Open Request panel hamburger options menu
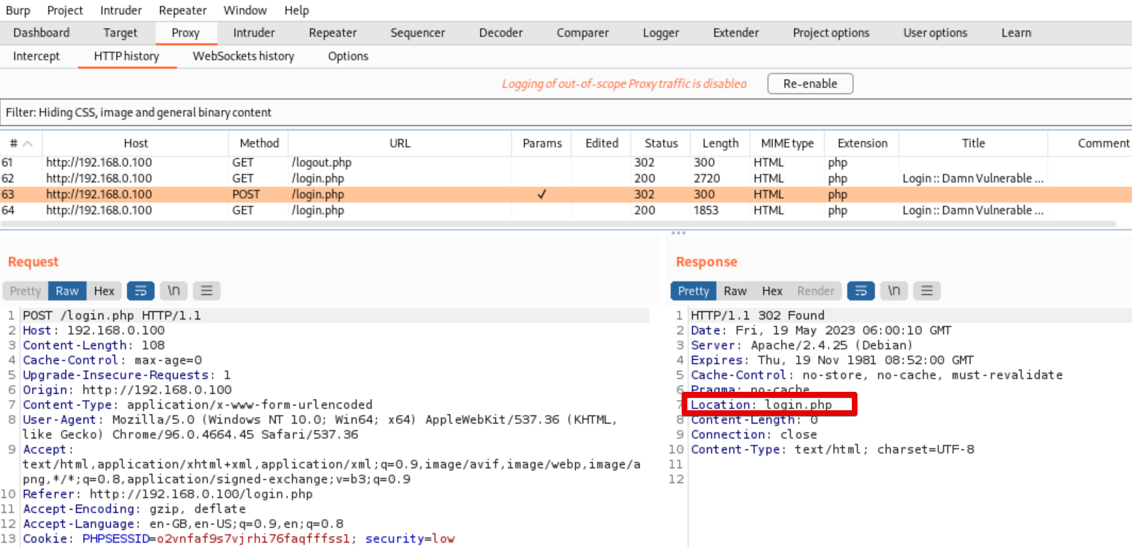 pyautogui.click(x=206, y=291)
